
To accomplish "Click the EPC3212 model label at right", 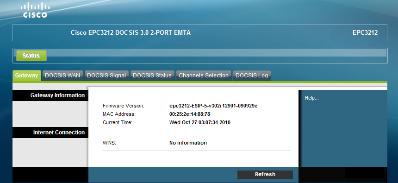I will tap(365, 33).
